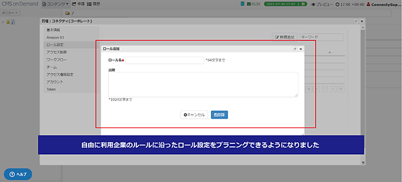Click the キャンセル button

pyautogui.click(x=194, y=114)
